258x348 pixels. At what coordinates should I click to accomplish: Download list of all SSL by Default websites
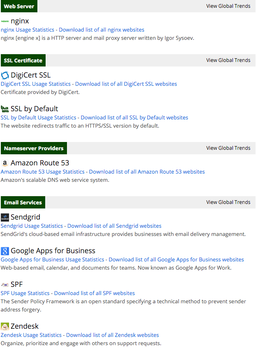(134, 118)
